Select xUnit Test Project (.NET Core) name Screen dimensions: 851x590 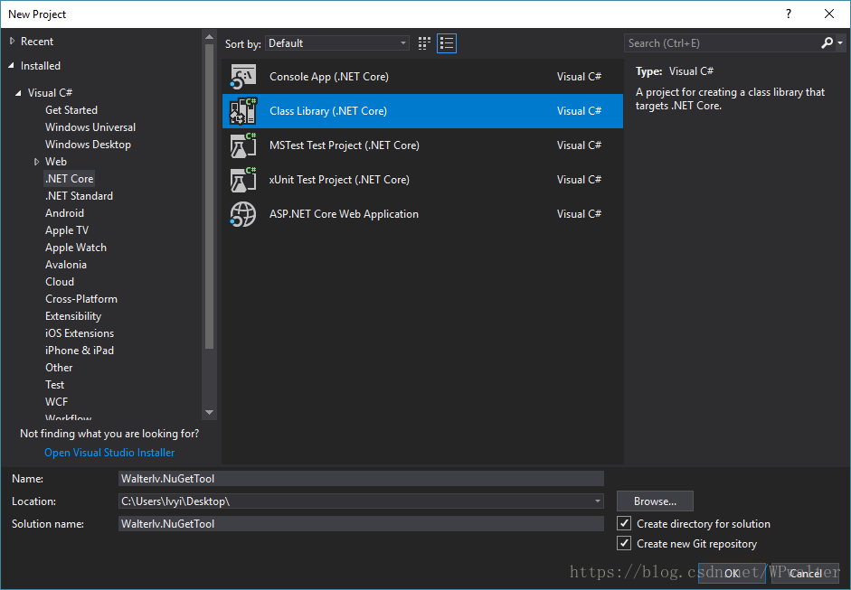[339, 180]
